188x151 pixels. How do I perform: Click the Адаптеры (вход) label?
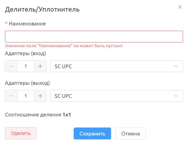[x=25, y=53]
